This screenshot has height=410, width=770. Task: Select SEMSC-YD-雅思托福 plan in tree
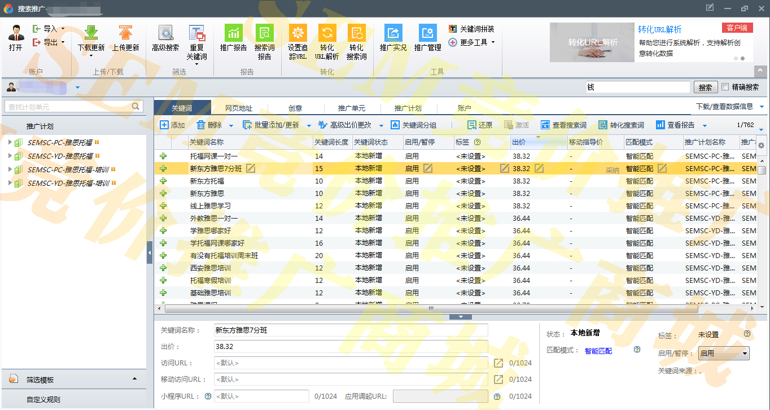point(60,156)
